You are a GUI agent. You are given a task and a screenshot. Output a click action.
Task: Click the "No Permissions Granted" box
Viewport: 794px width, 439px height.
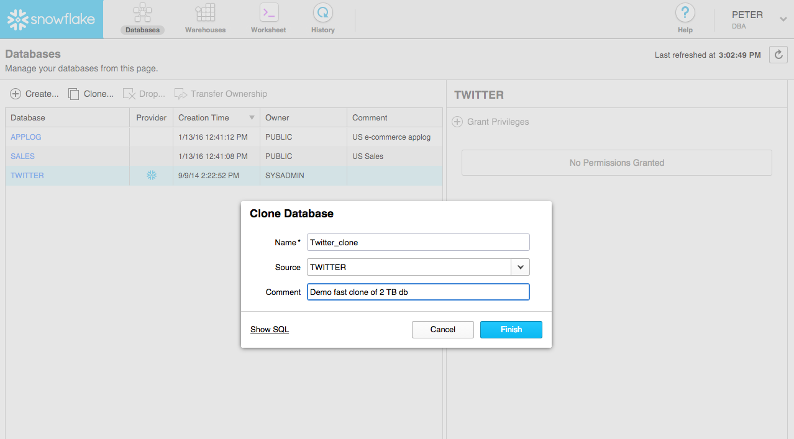pos(617,163)
